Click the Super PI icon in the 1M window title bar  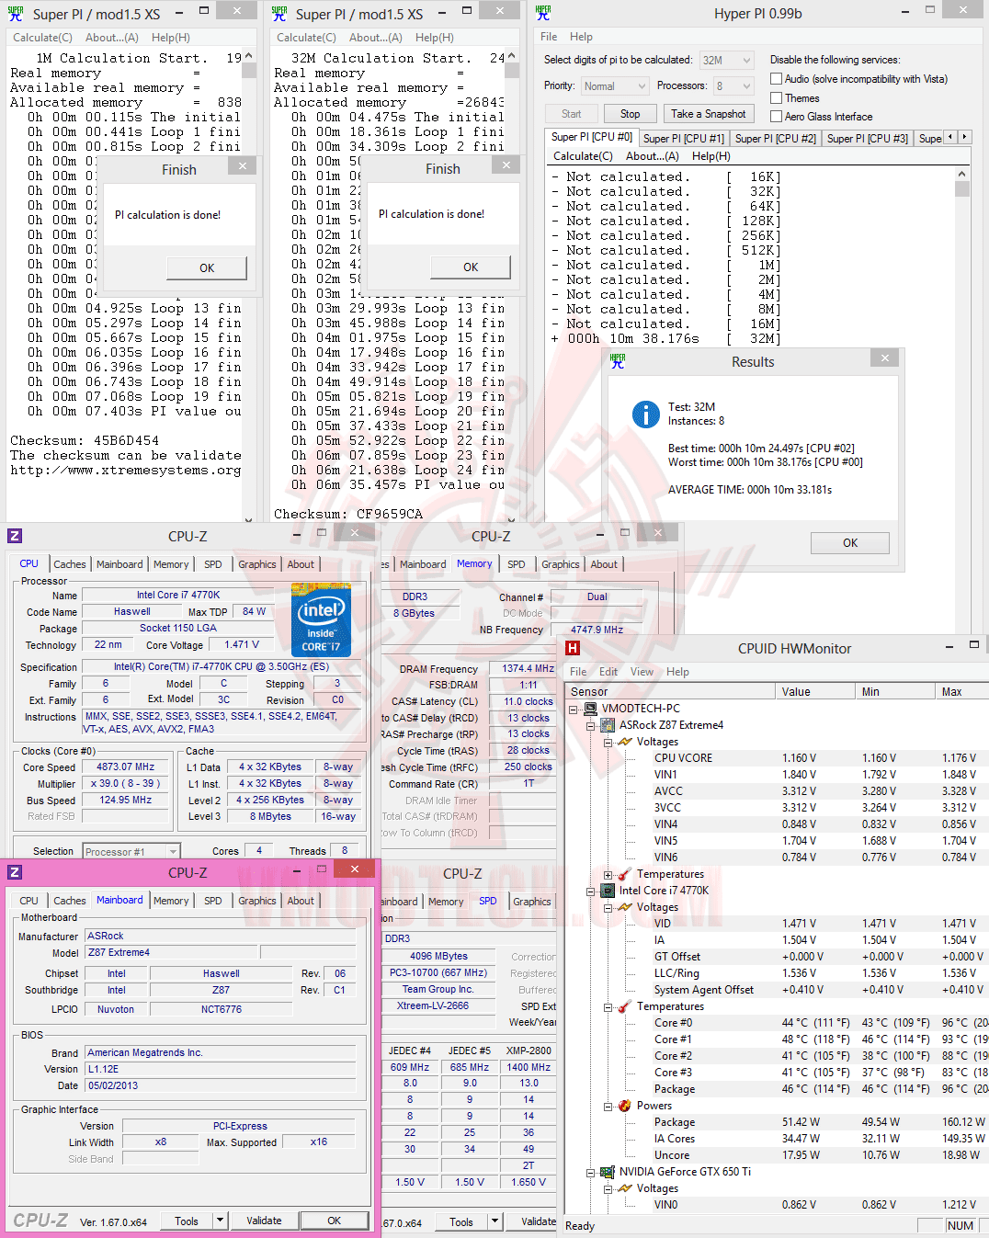(16, 13)
